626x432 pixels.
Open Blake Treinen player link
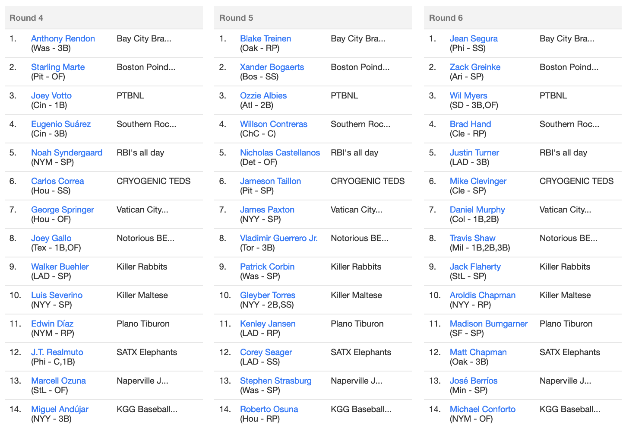tap(266, 38)
